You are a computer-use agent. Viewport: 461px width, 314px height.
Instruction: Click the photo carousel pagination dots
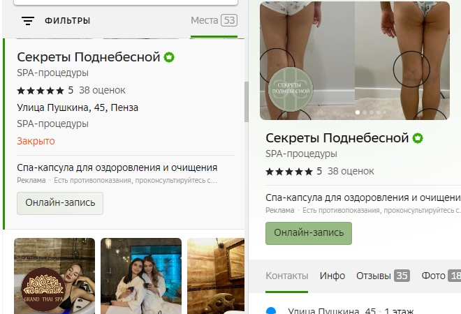(x=369, y=112)
